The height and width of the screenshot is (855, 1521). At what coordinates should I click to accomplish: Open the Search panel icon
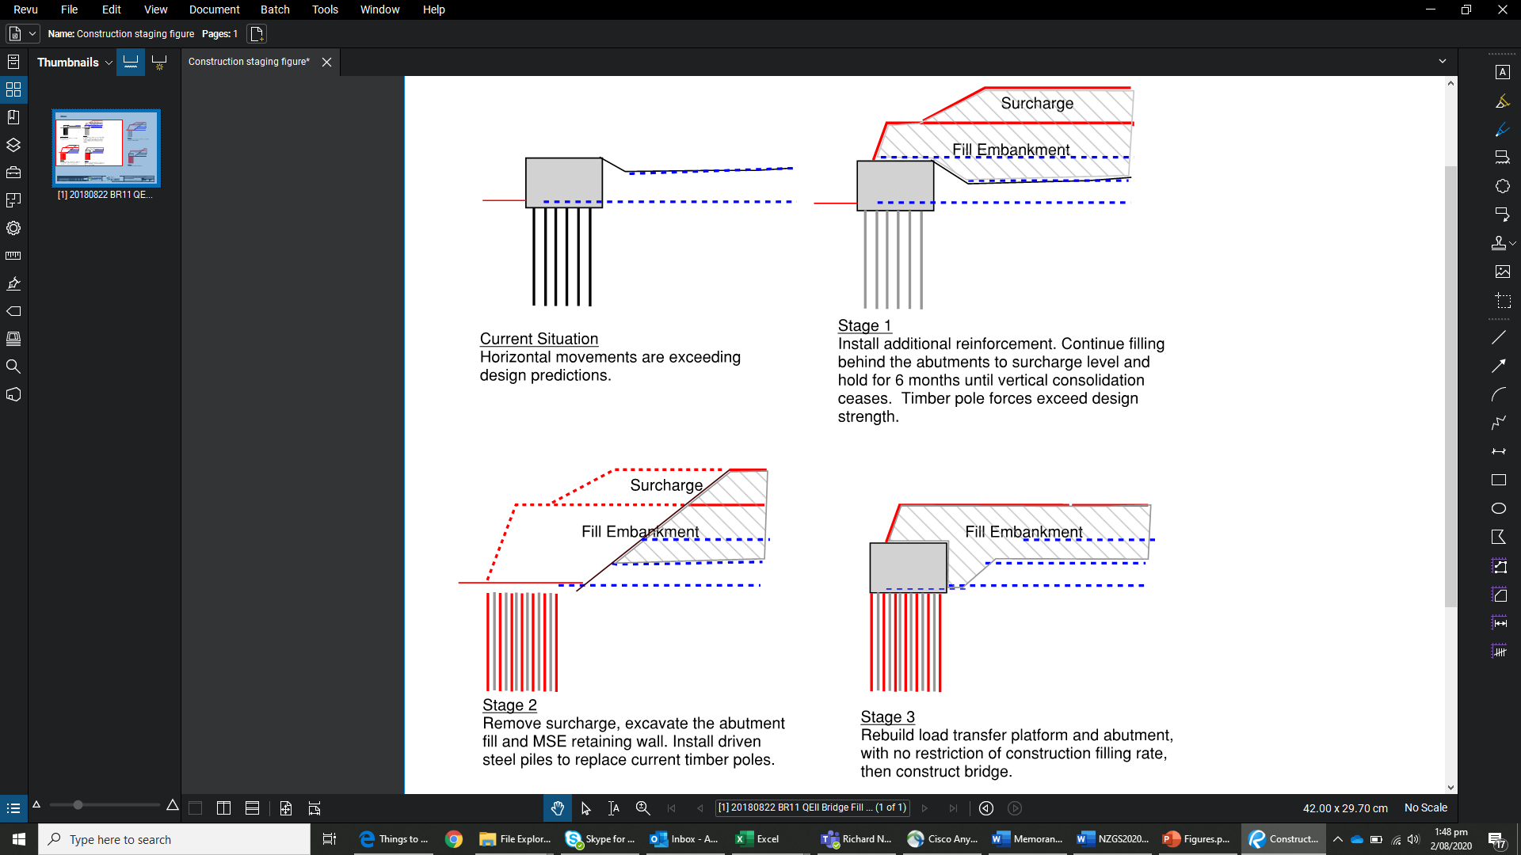click(x=13, y=367)
